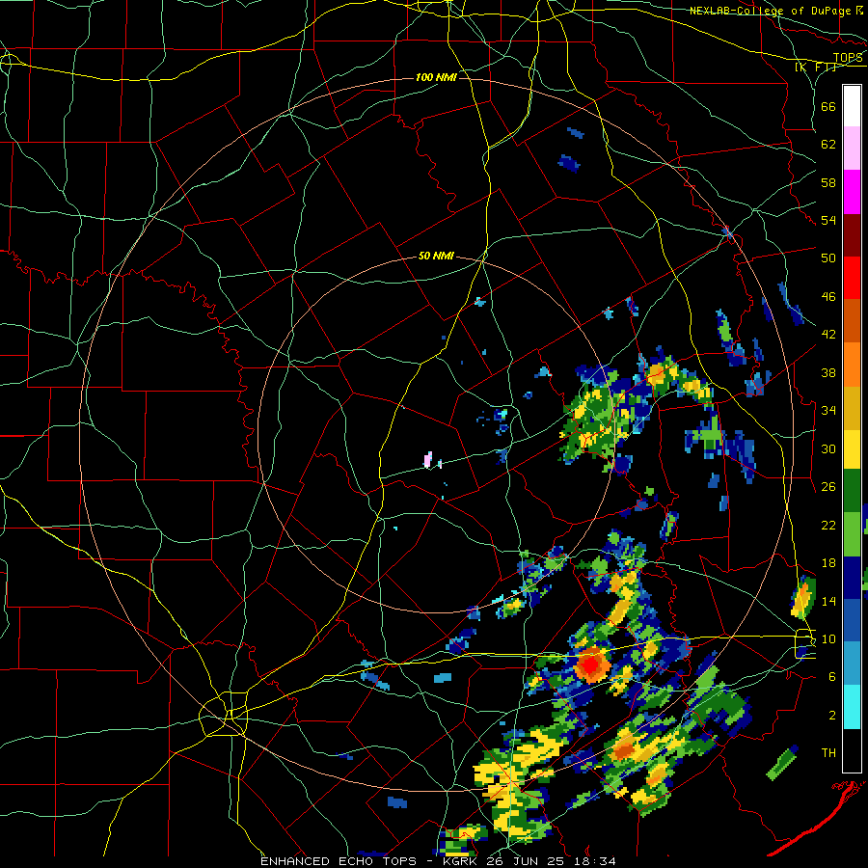Screen dimensions: 868x868
Task: Pick the sky blue legend band
Action: [x=852, y=664]
